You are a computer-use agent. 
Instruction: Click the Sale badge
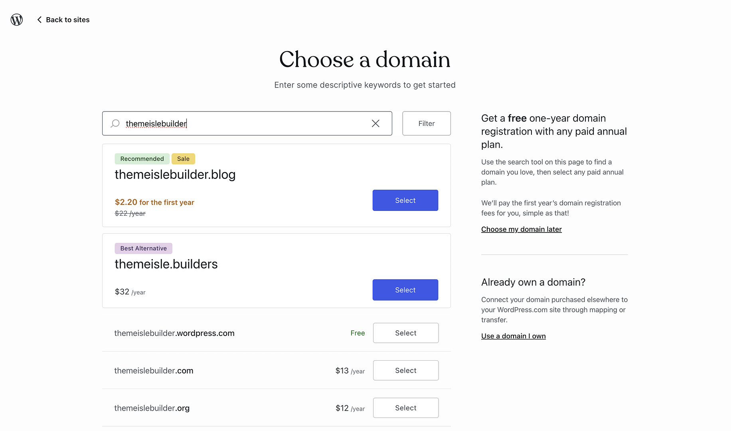pyautogui.click(x=183, y=159)
